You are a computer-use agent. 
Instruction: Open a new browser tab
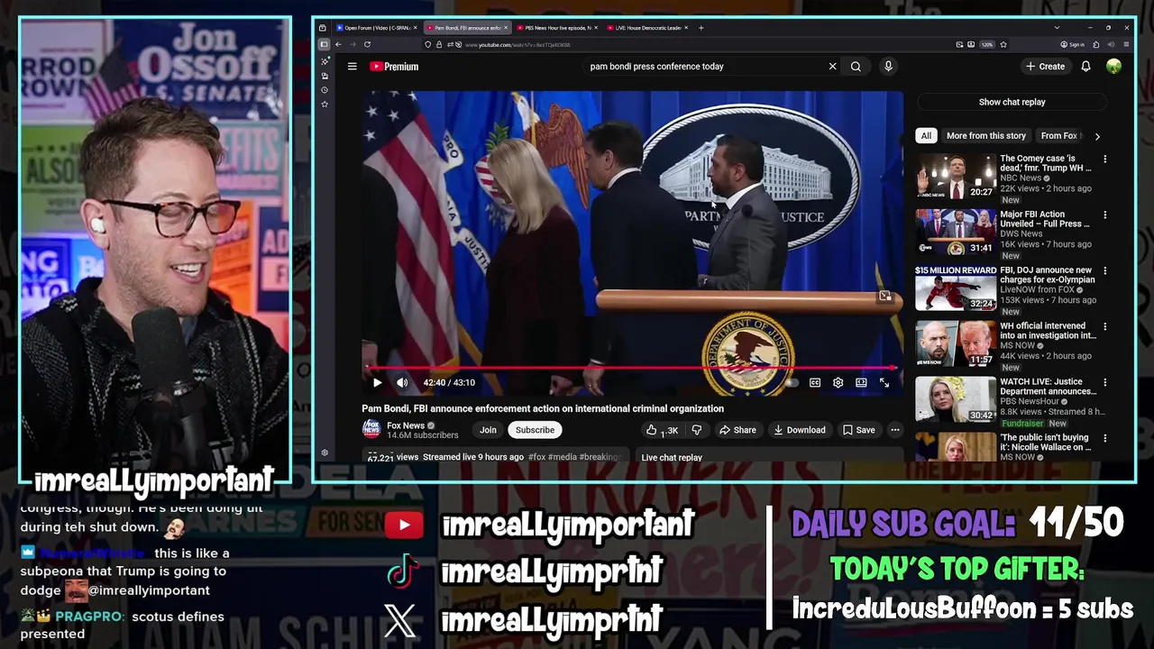click(701, 28)
